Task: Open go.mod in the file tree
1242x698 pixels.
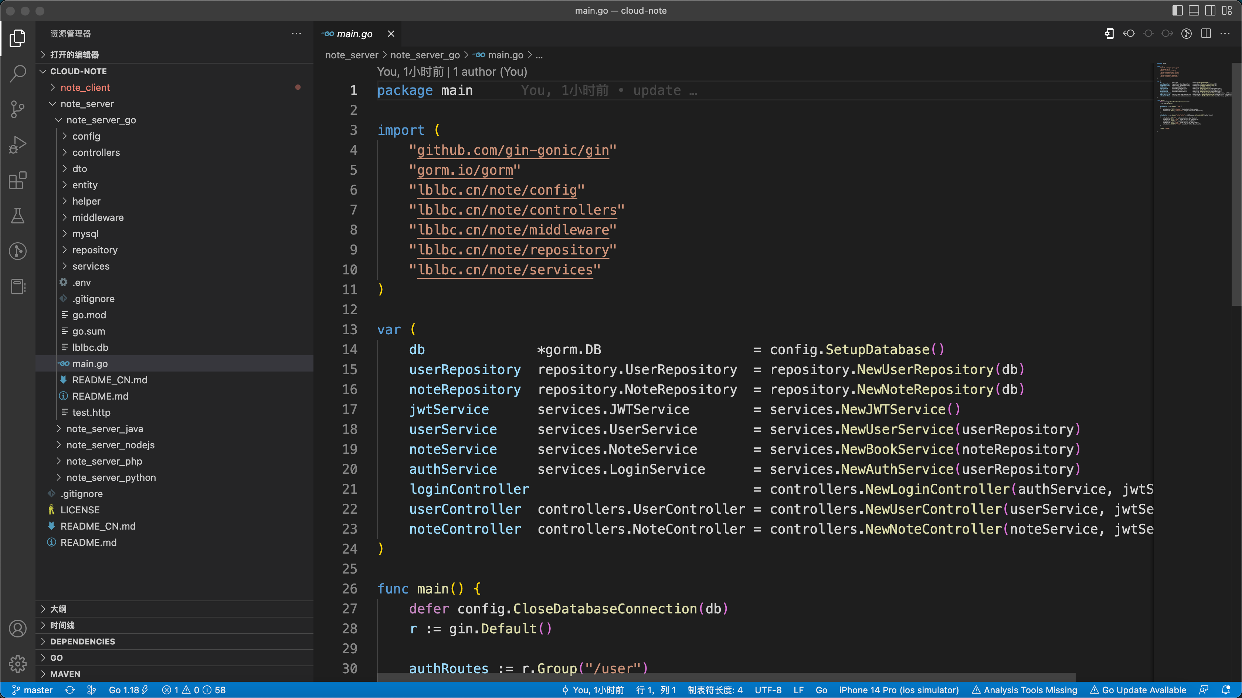Action: (89, 315)
